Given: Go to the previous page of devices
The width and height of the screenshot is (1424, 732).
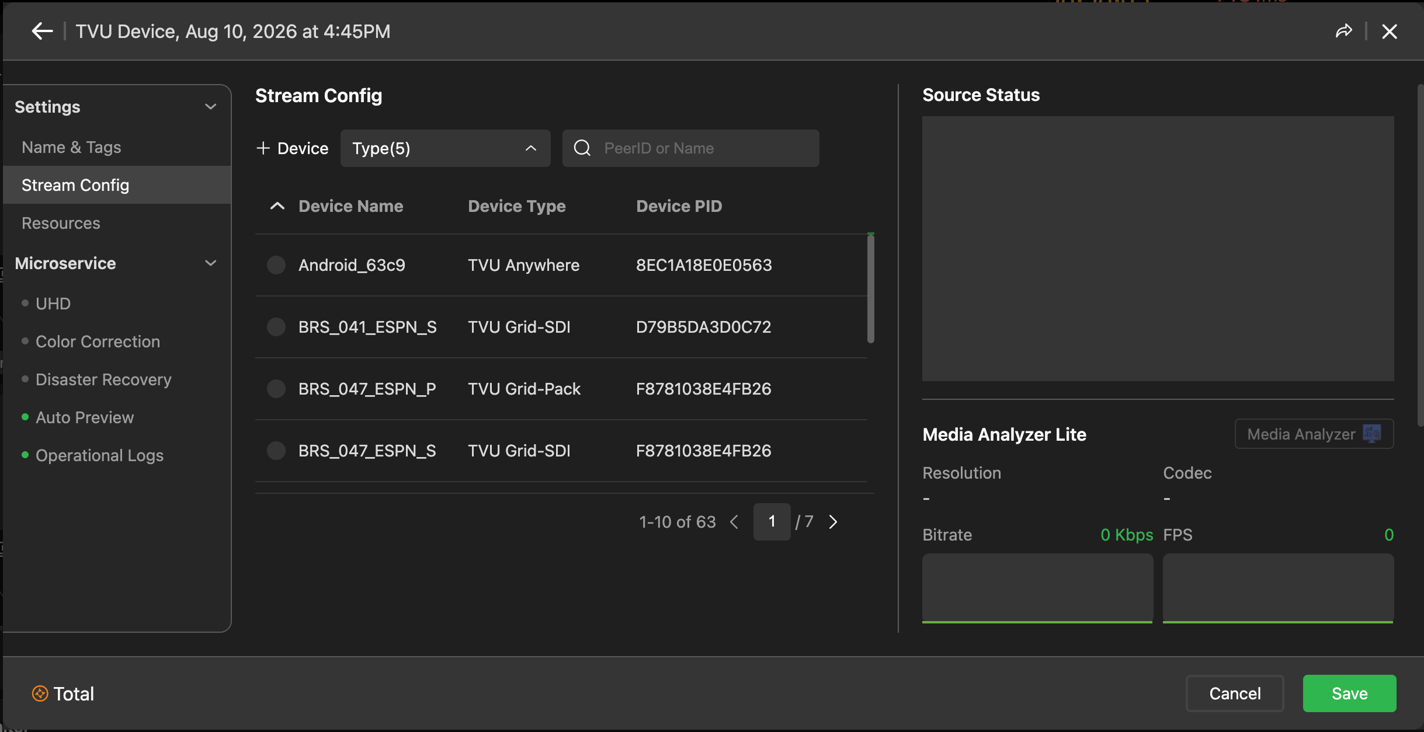Looking at the screenshot, I should 734,522.
